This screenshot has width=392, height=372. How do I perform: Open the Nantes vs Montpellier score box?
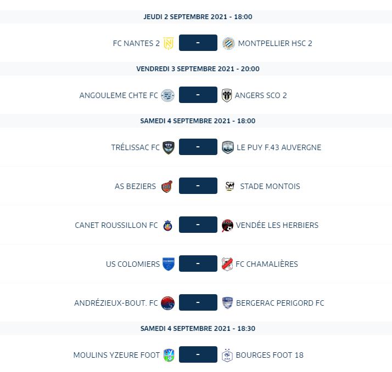point(198,43)
